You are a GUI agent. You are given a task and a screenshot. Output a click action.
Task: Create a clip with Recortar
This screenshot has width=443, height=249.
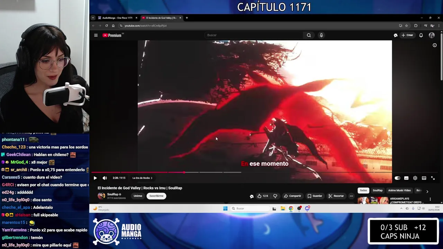click(336, 196)
